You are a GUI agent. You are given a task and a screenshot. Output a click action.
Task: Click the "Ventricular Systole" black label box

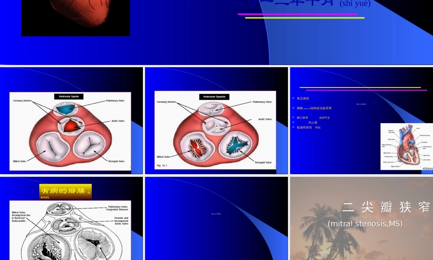[69, 97]
